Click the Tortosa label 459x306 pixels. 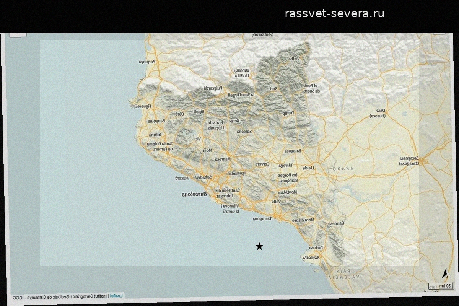316,248
